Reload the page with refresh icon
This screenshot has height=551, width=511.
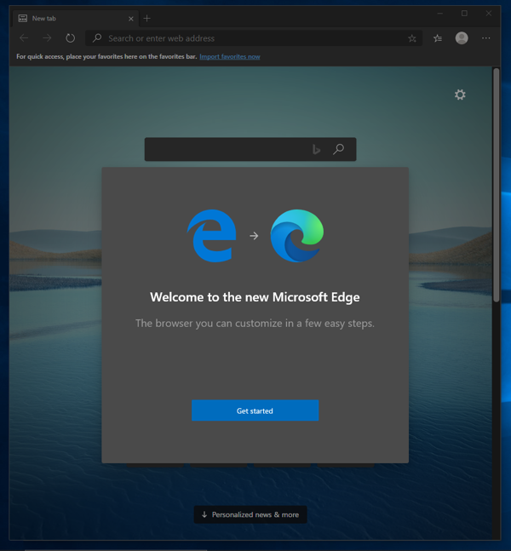coord(71,38)
